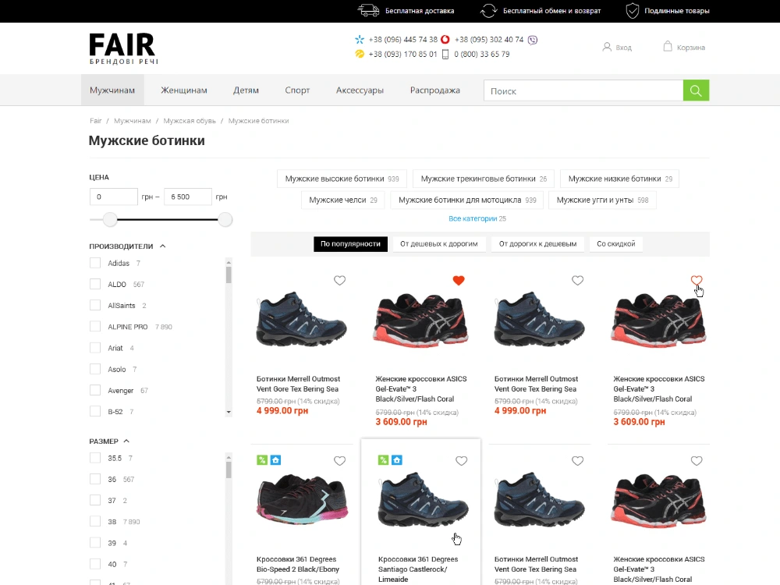Open the Распродажа menu

coord(435,90)
